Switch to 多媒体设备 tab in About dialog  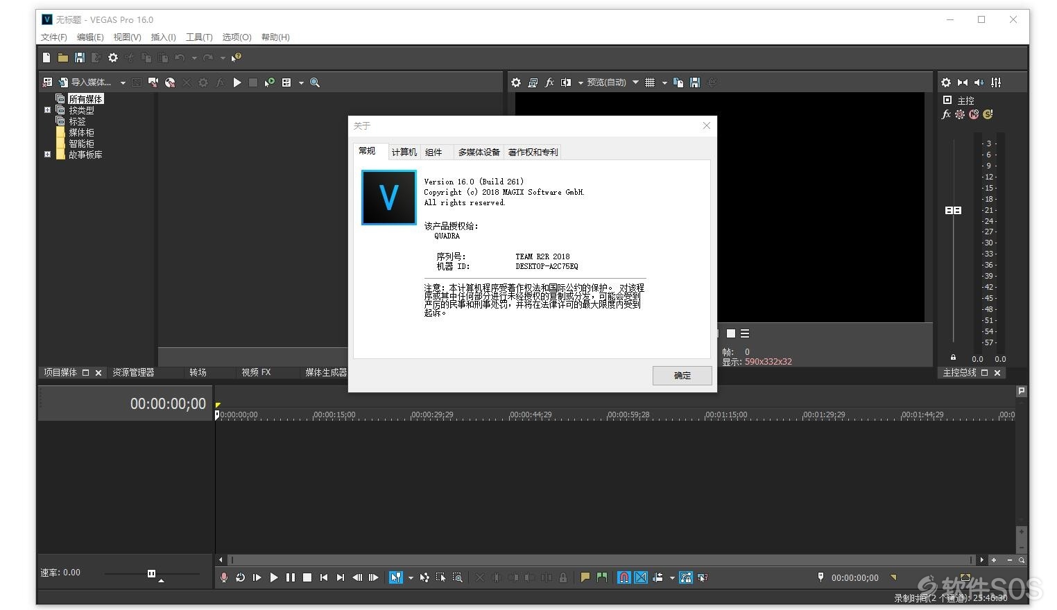479,152
